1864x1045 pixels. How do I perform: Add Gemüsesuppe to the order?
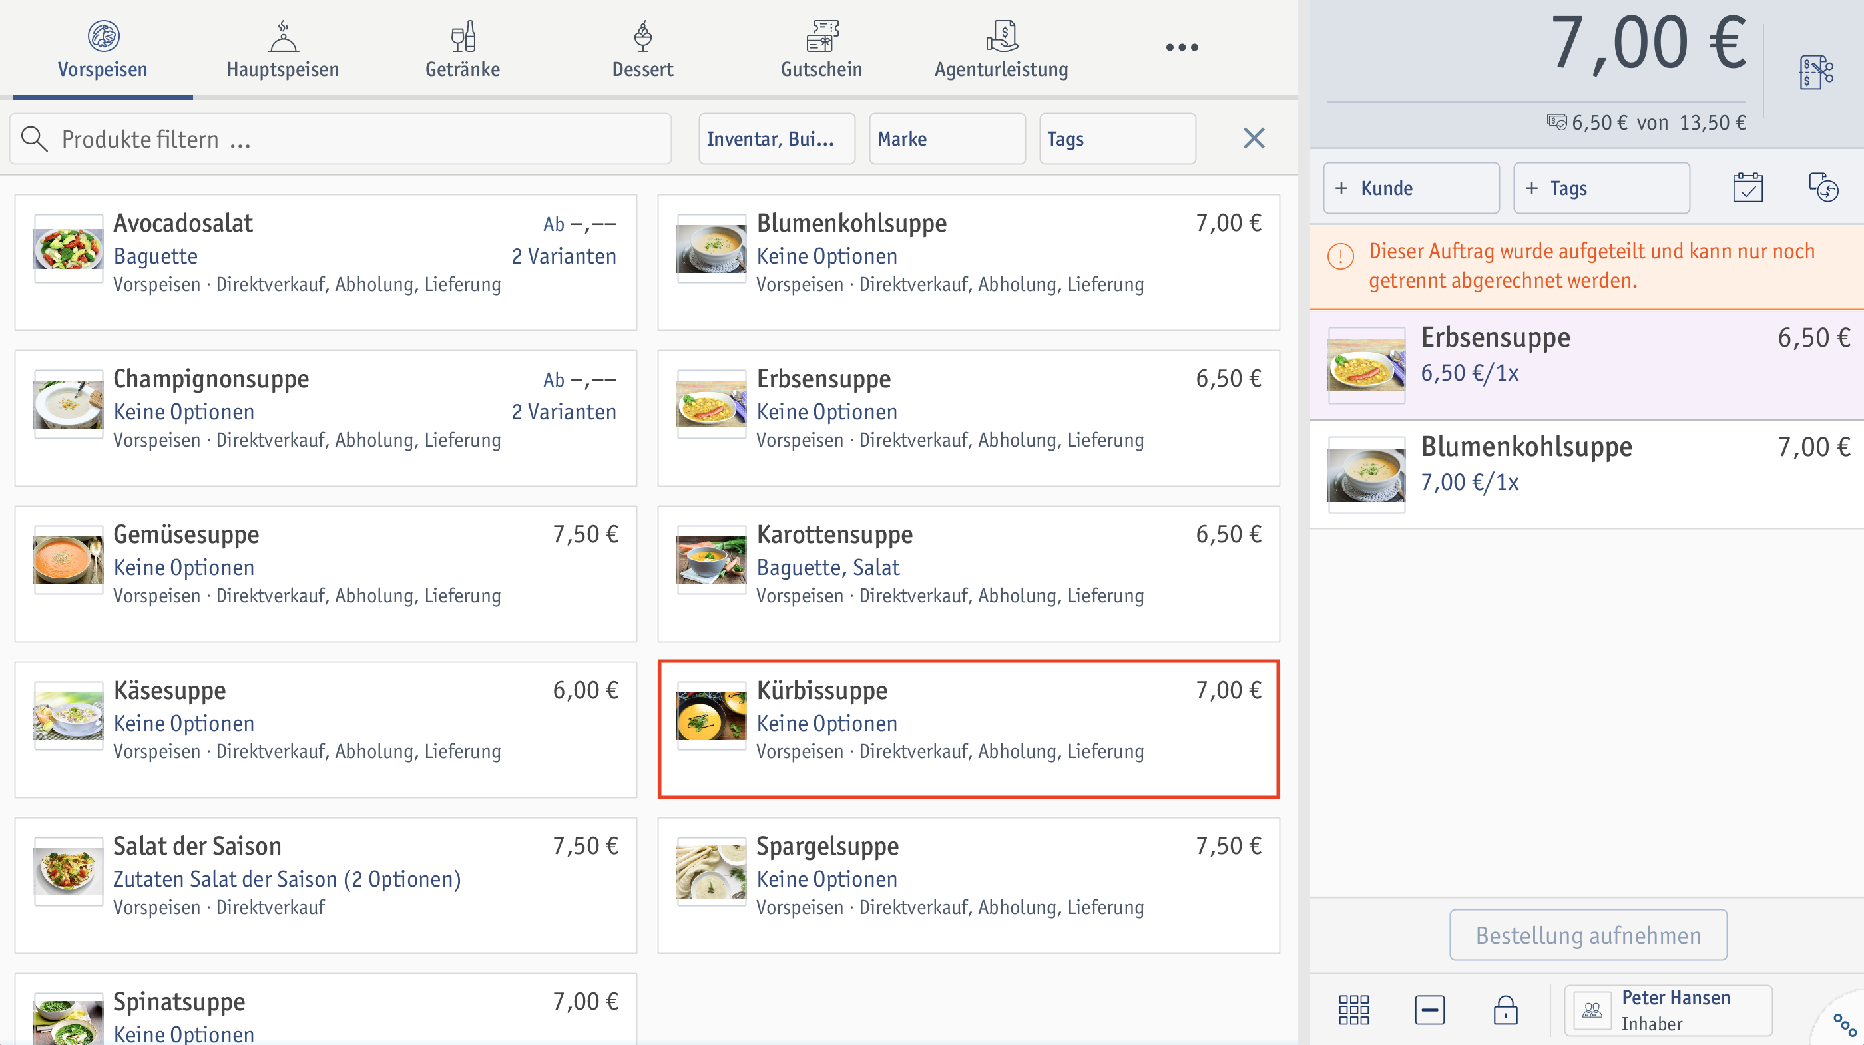click(326, 574)
